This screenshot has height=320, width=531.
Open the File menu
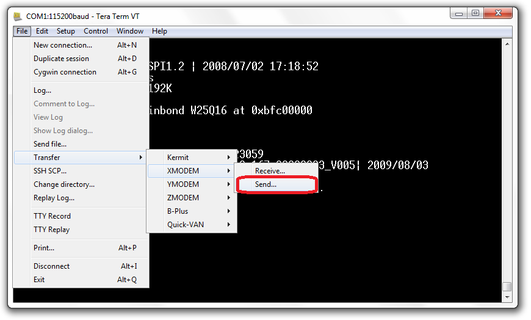click(22, 31)
